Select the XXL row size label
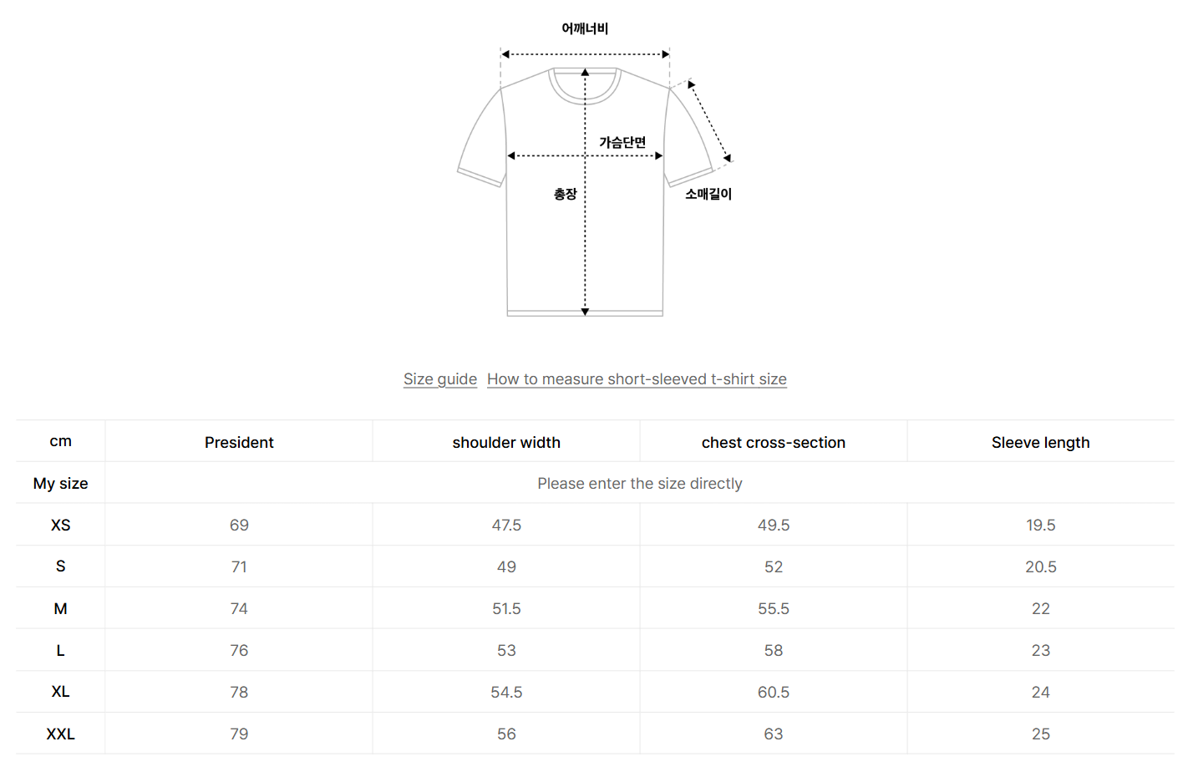This screenshot has width=1188, height=772. [60, 734]
